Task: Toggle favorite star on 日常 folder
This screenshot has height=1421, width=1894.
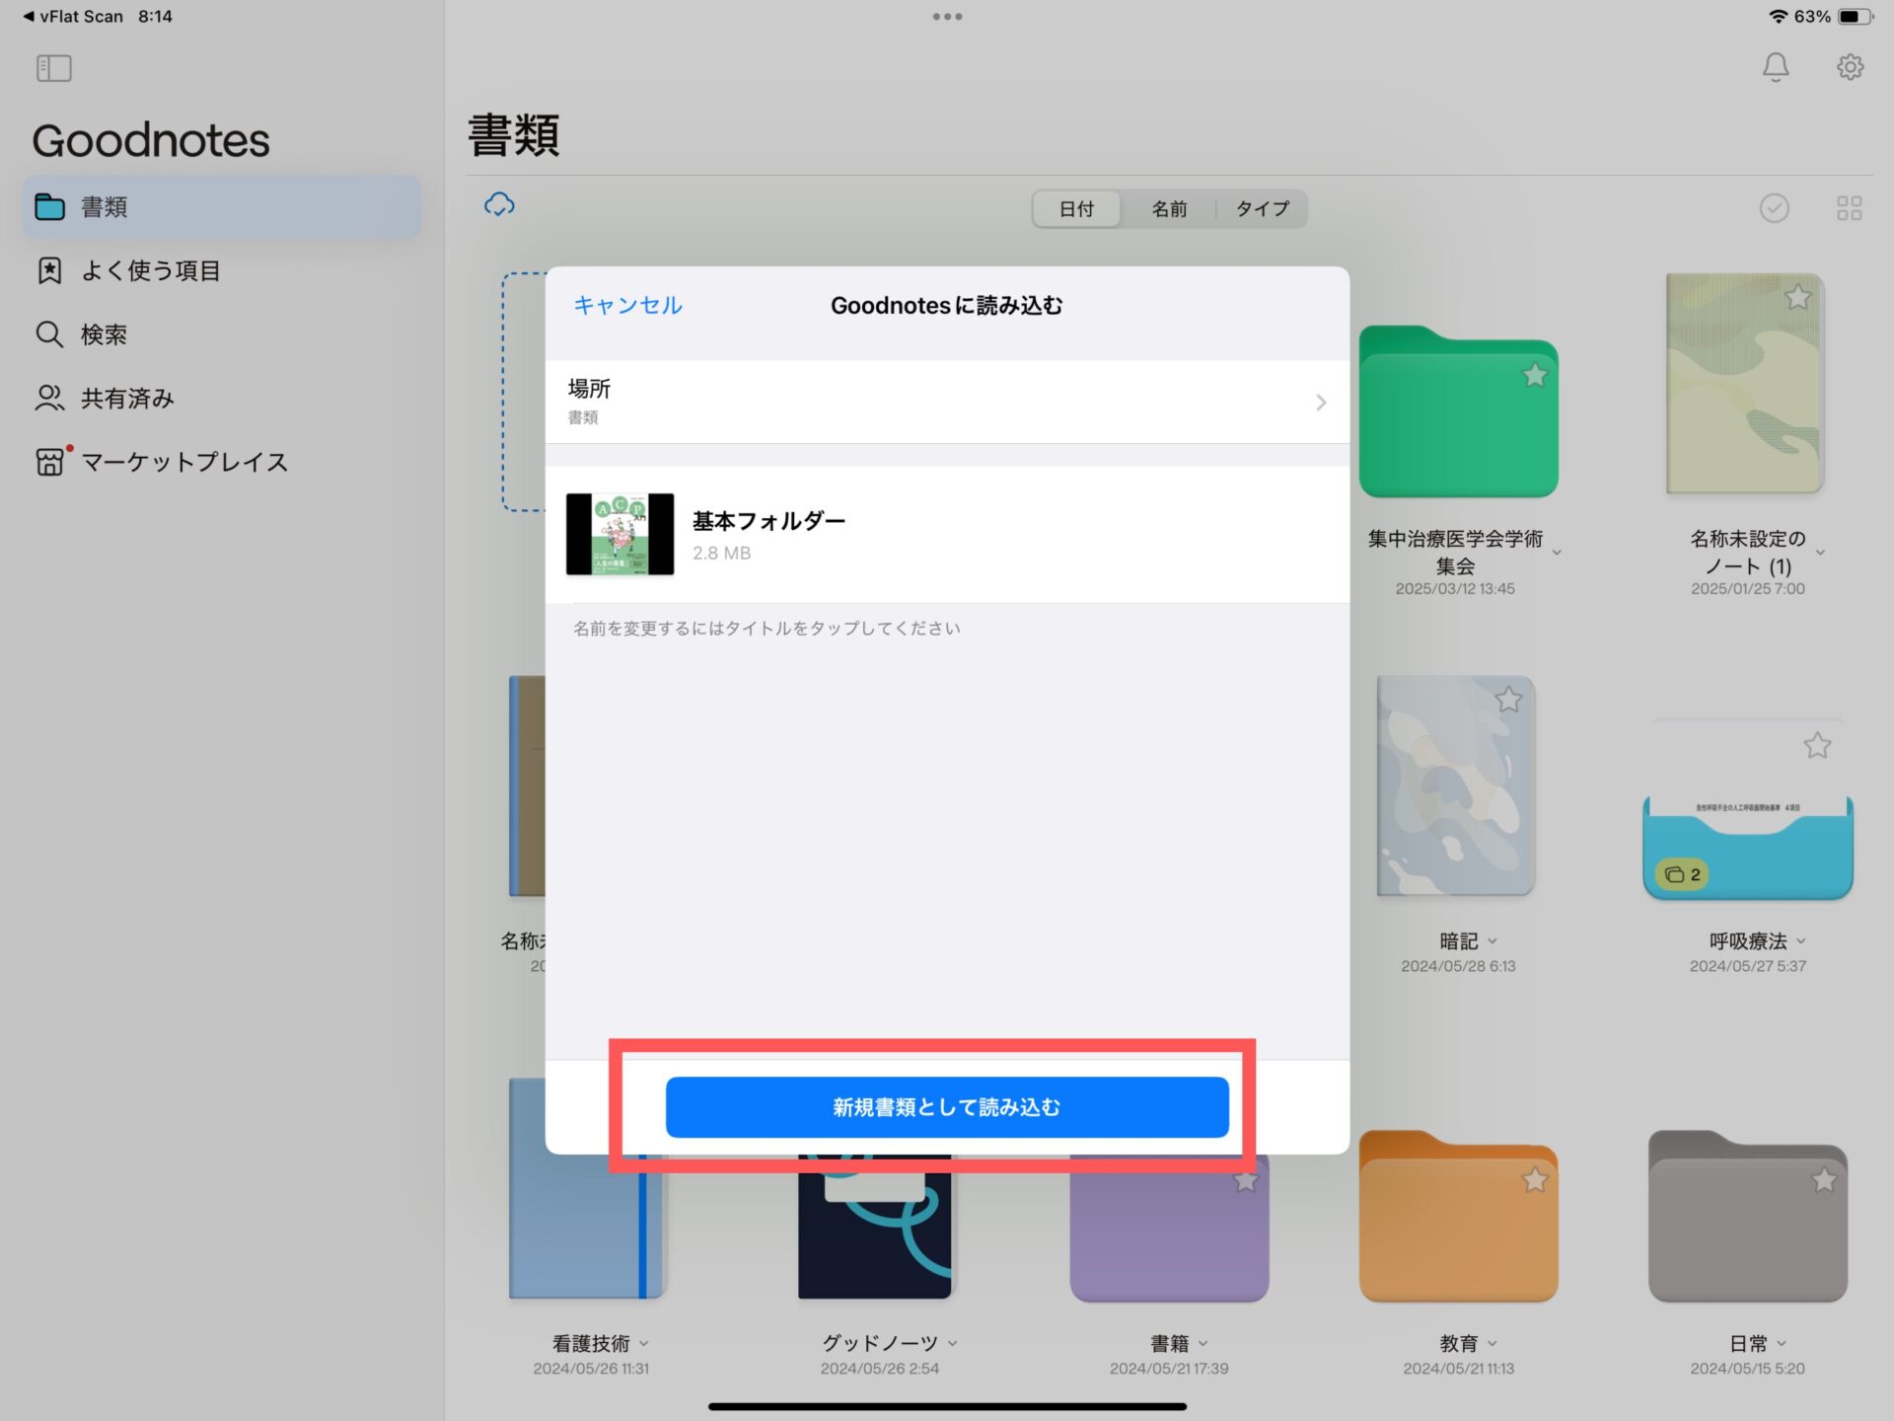Action: (x=1823, y=1179)
